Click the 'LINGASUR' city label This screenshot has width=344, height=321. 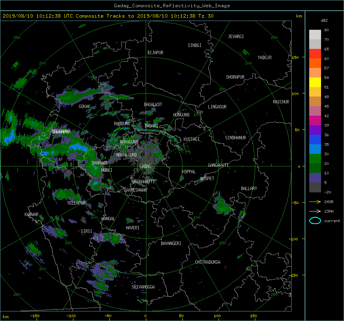coord(217,107)
